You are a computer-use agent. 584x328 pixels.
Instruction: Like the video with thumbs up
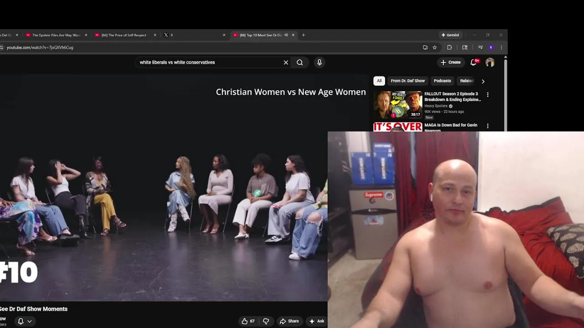(x=248, y=321)
